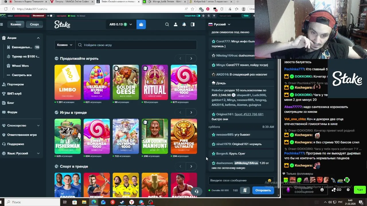The image size is (367, 206).
Task: Open the wallet button
Action: pyautogui.click(x=141, y=25)
